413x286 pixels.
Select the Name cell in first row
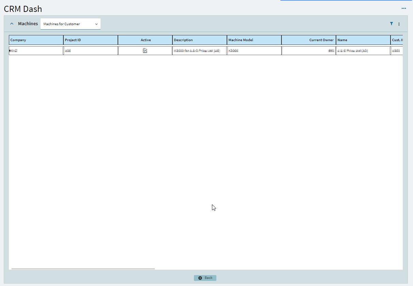[x=363, y=51]
